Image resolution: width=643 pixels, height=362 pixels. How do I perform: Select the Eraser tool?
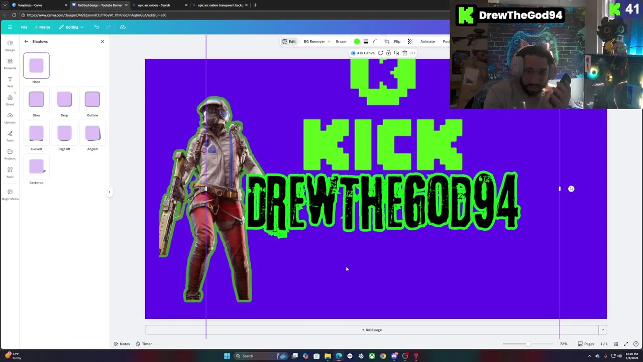341,41
